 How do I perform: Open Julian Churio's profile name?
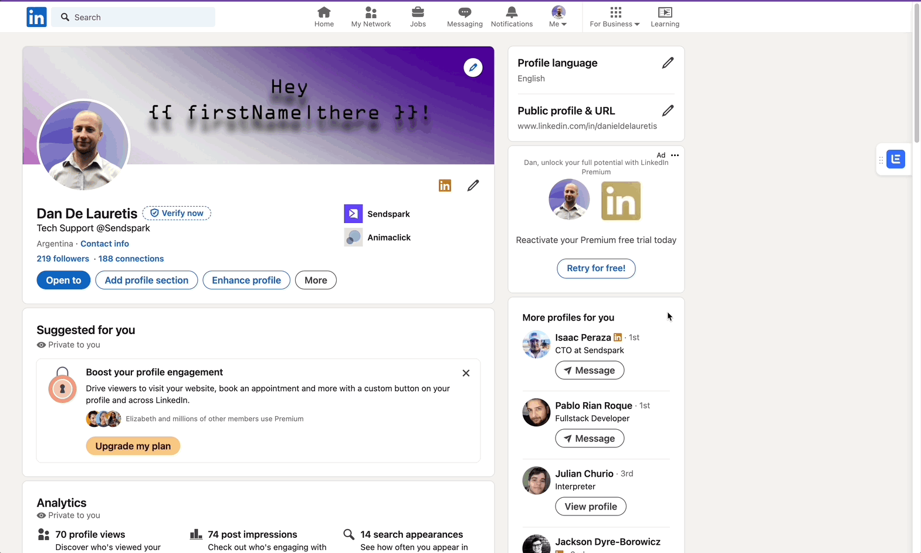coord(584,474)
